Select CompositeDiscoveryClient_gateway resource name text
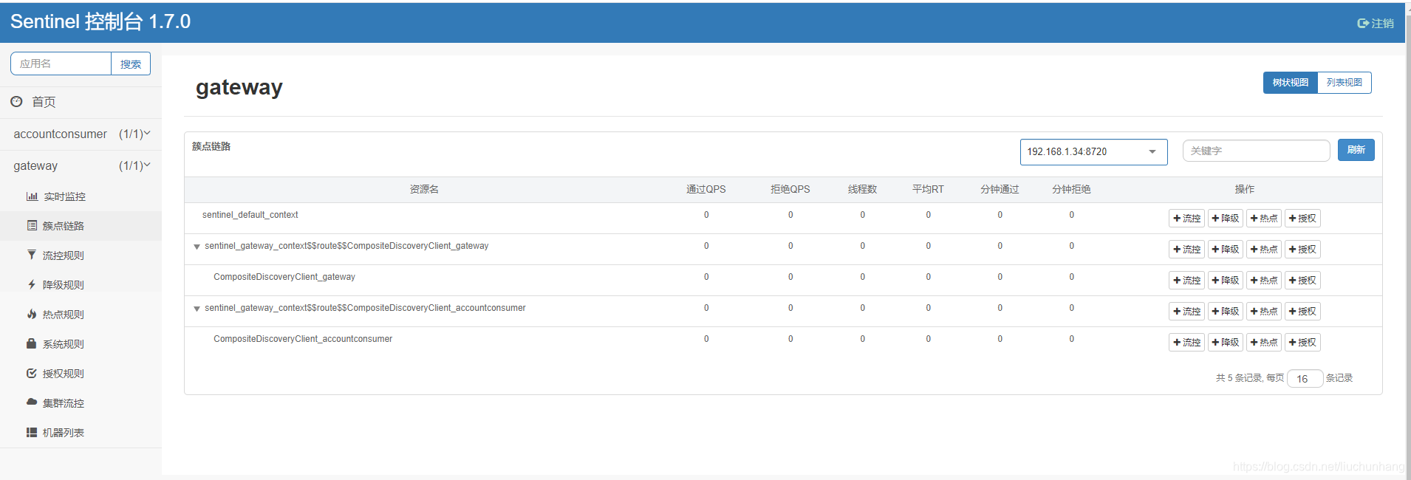Viewport: 1411px width, 480px height. pyautogui.click(x=284, y=277)
